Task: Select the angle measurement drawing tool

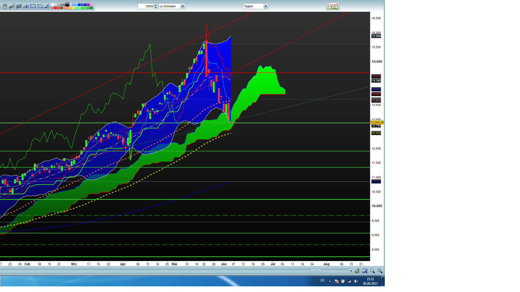Action: 26,6
